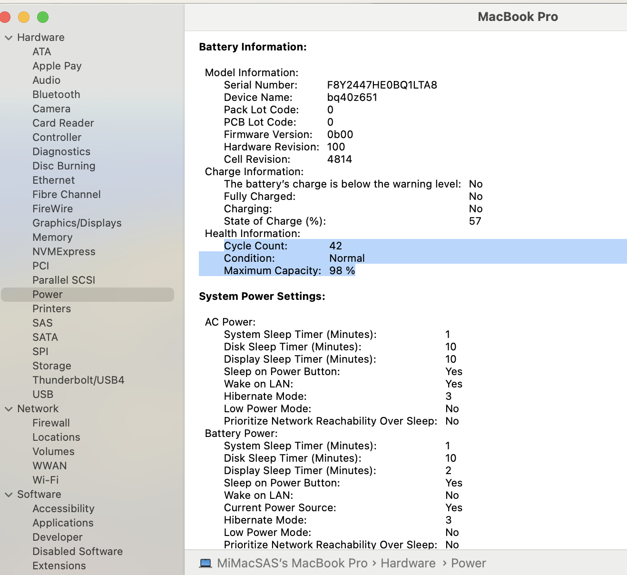Image resolution: width=627 pixels, height=575 pixels.
Task: Select Firewall under Network
Action: [51, 423]
